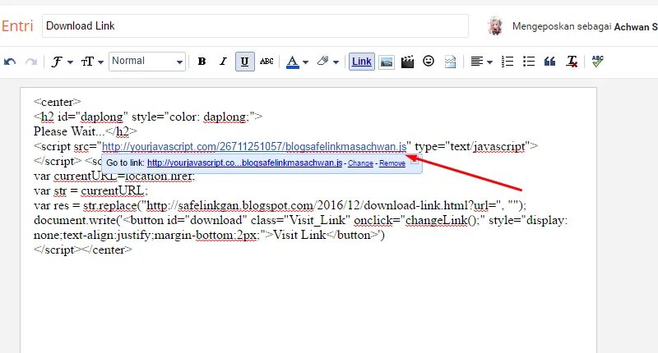Click the author profile avatar
Image resolution: width=658 pixels, height=353 pixels.
(x=496, y=26)
